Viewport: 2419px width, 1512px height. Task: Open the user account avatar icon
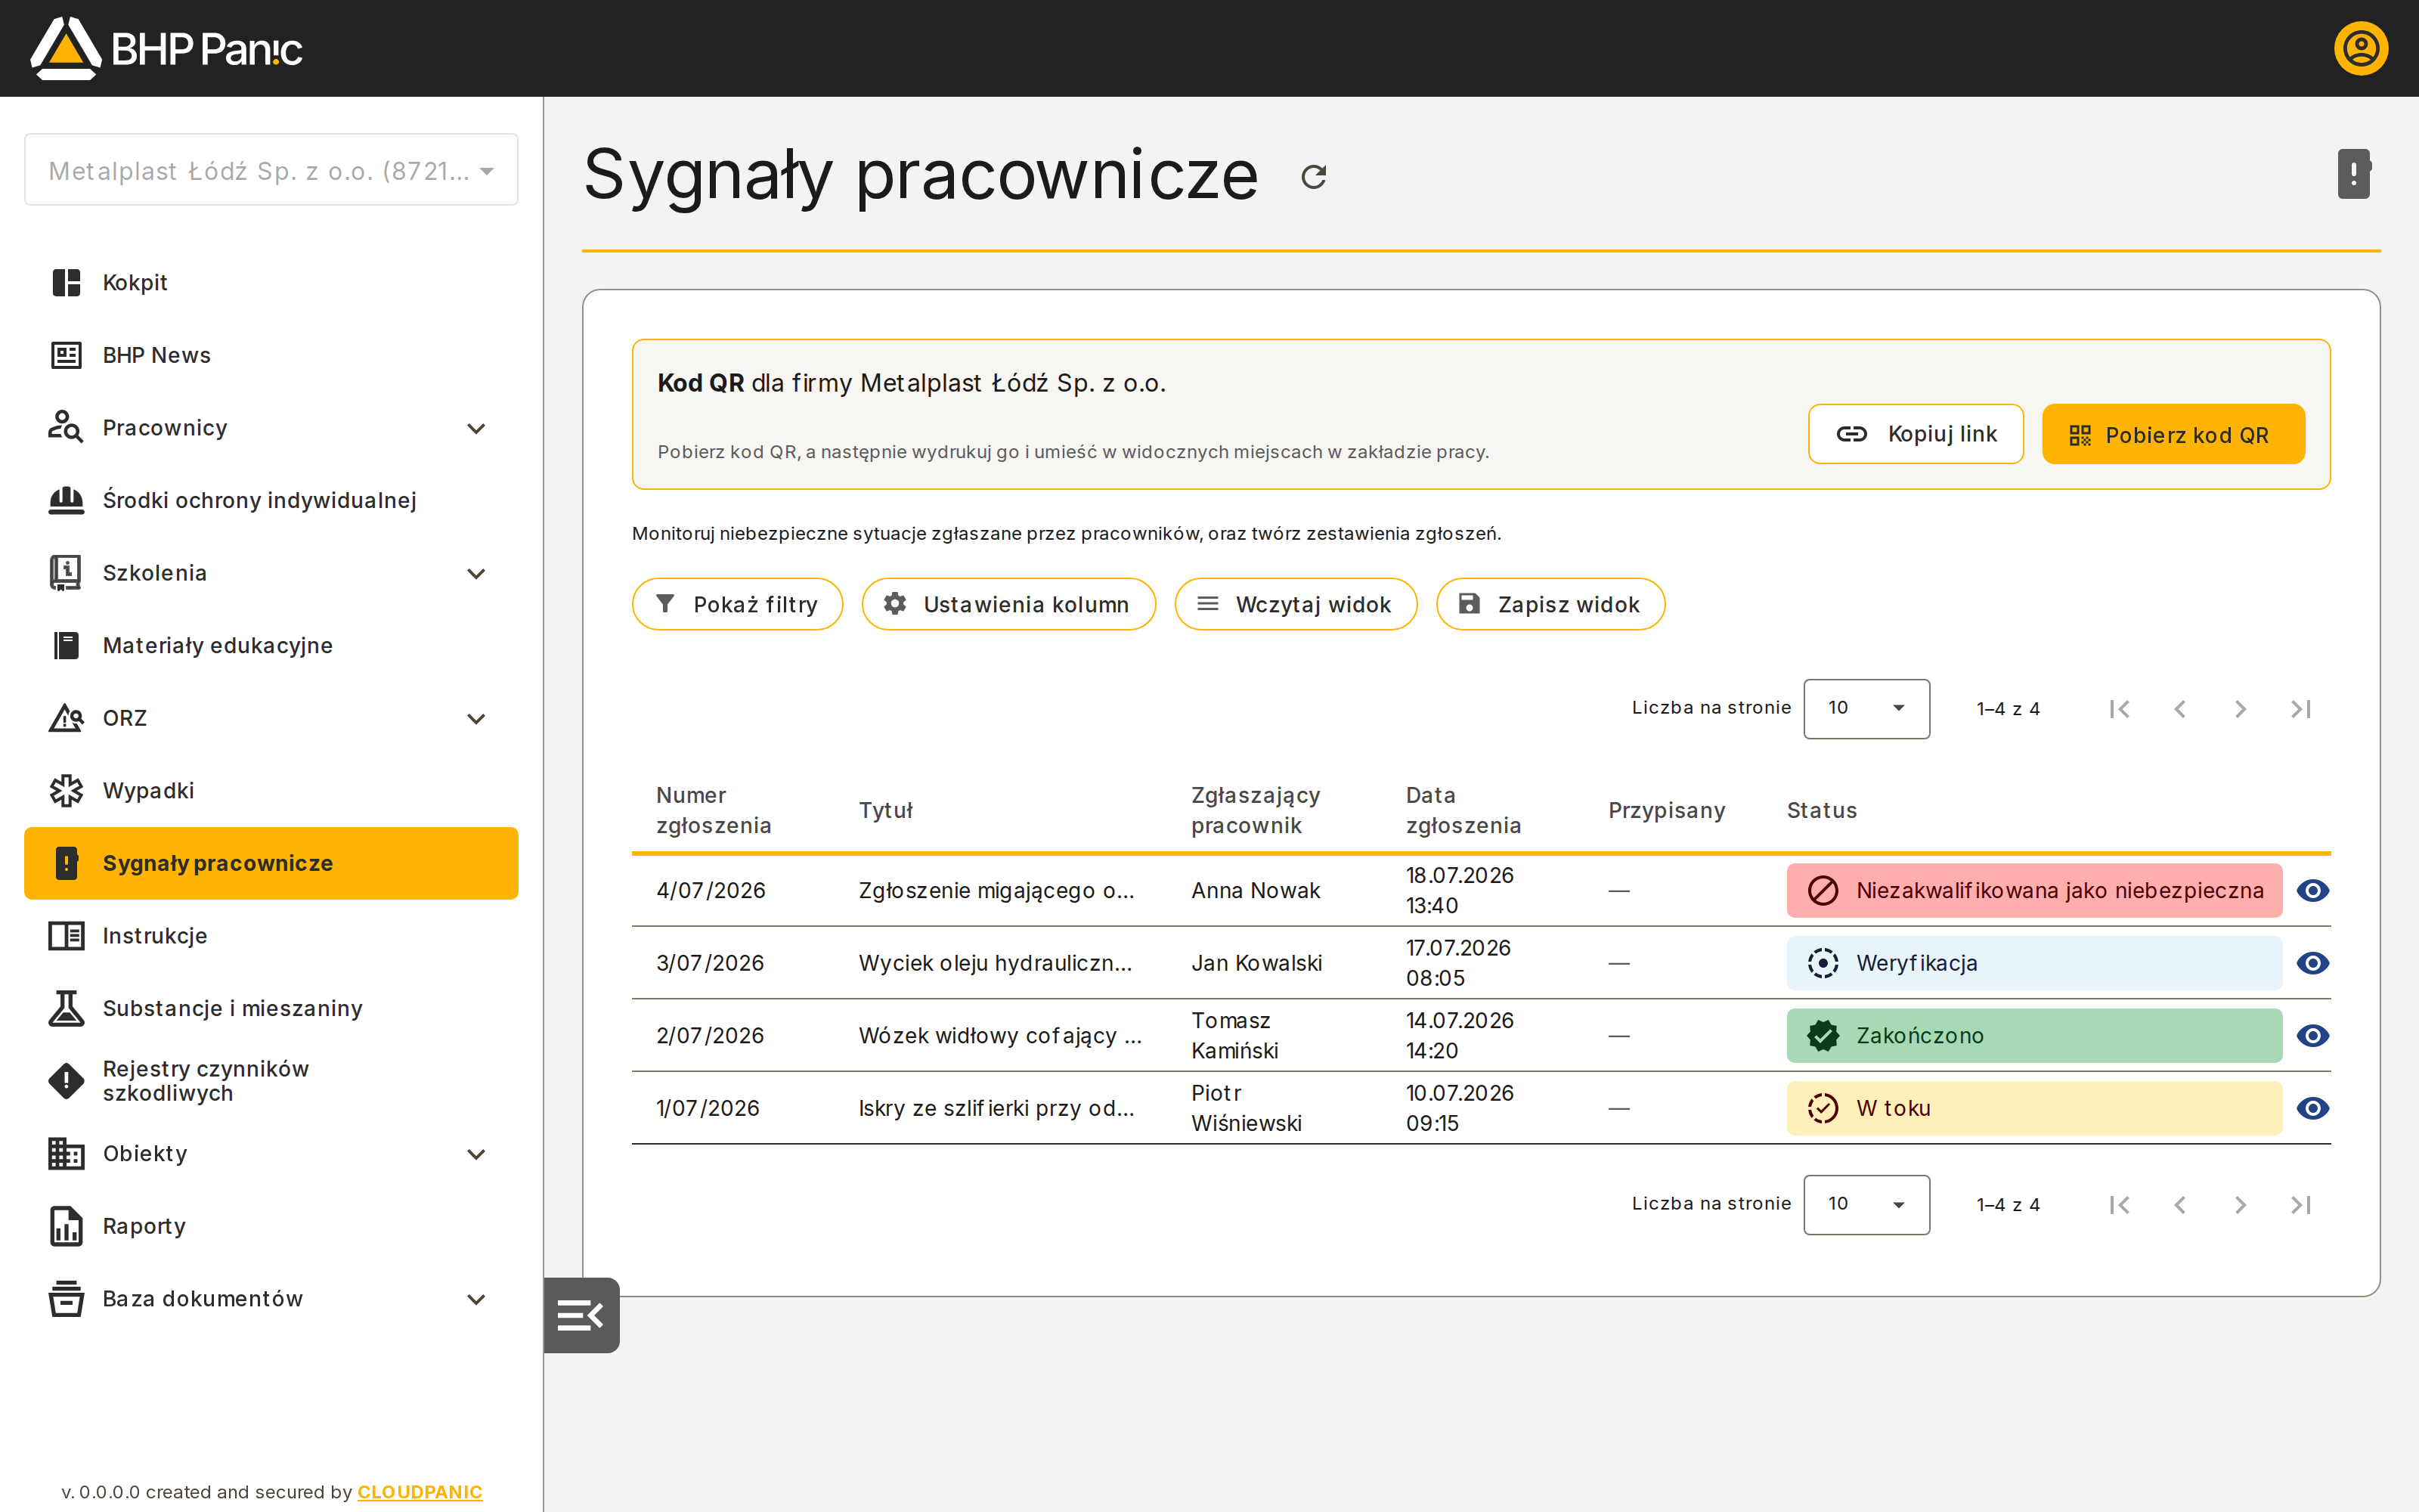point(2361,48)
